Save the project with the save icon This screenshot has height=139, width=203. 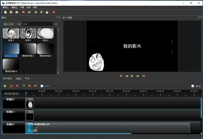(17, 12)
